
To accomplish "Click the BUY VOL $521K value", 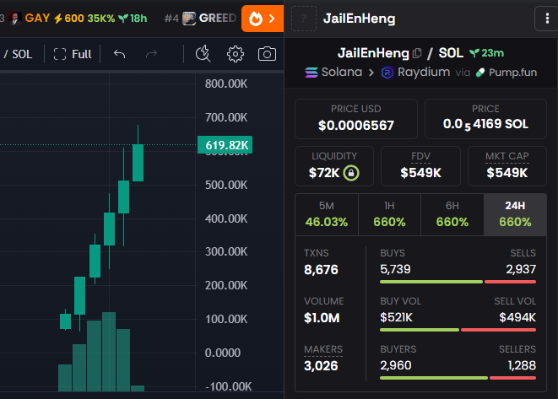I will 397,317.
